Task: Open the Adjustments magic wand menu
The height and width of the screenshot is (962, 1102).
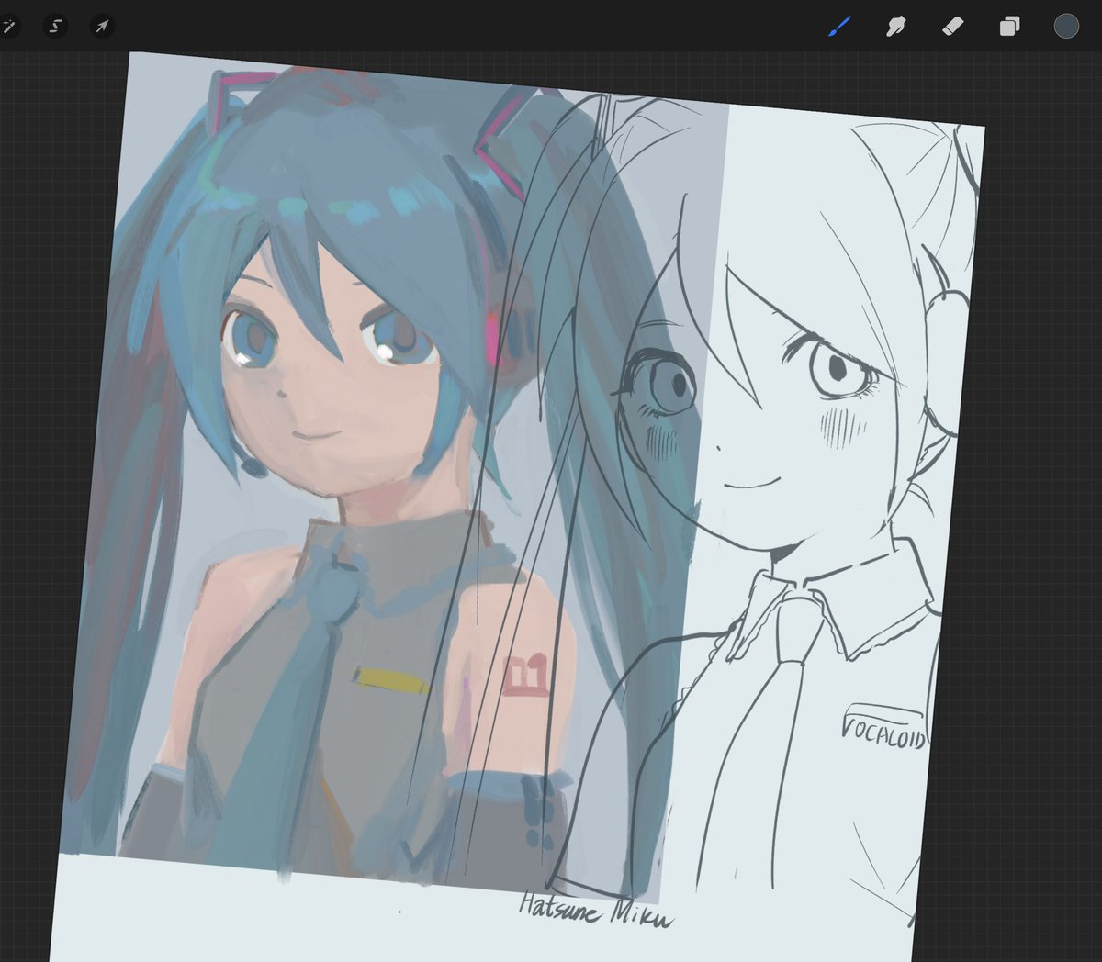Action: (x=9, y=26)
